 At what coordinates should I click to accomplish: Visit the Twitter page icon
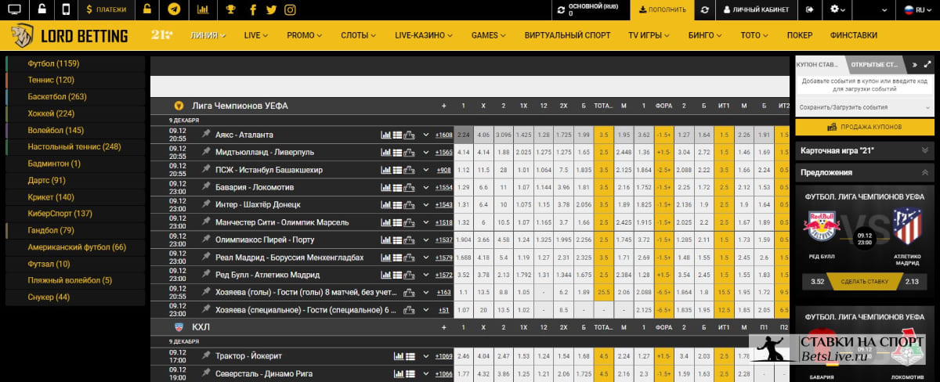[271, 9]
